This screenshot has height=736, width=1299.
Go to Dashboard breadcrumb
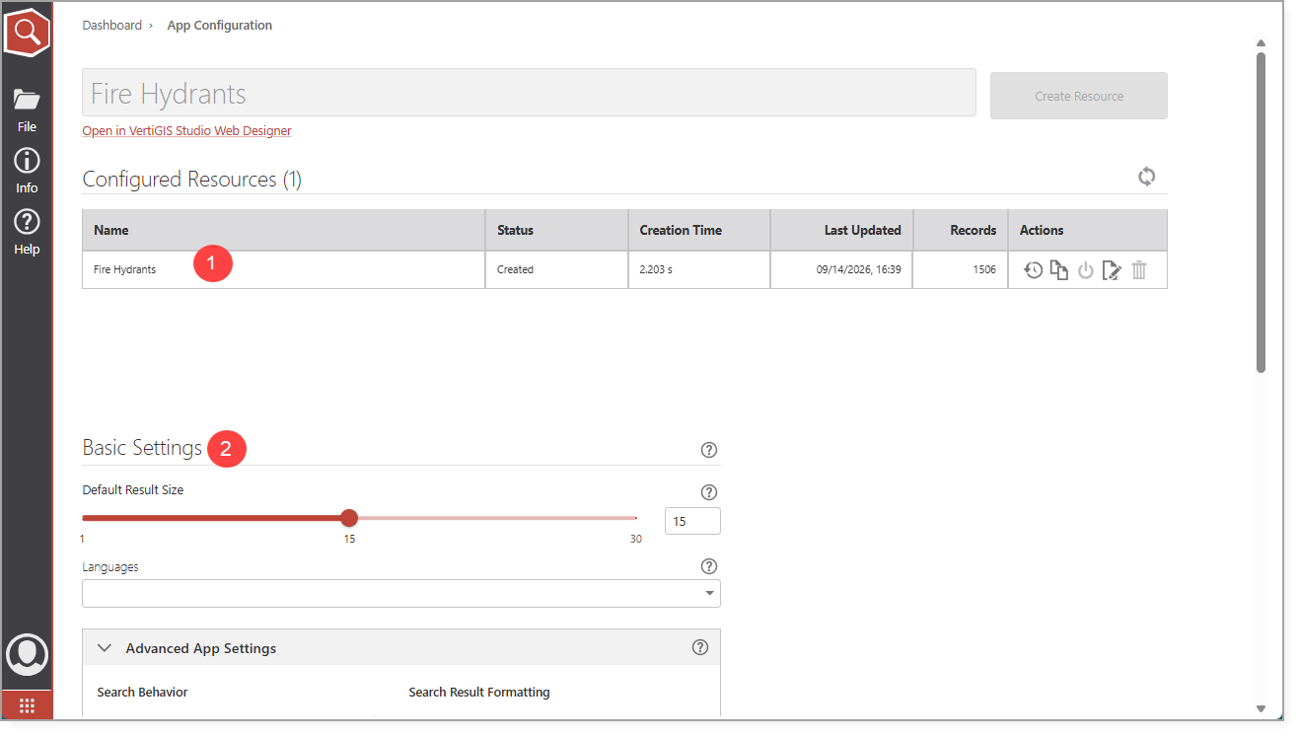(112, 26)
